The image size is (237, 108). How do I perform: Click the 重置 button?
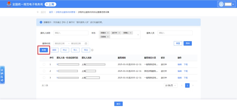tap(178, 43)
